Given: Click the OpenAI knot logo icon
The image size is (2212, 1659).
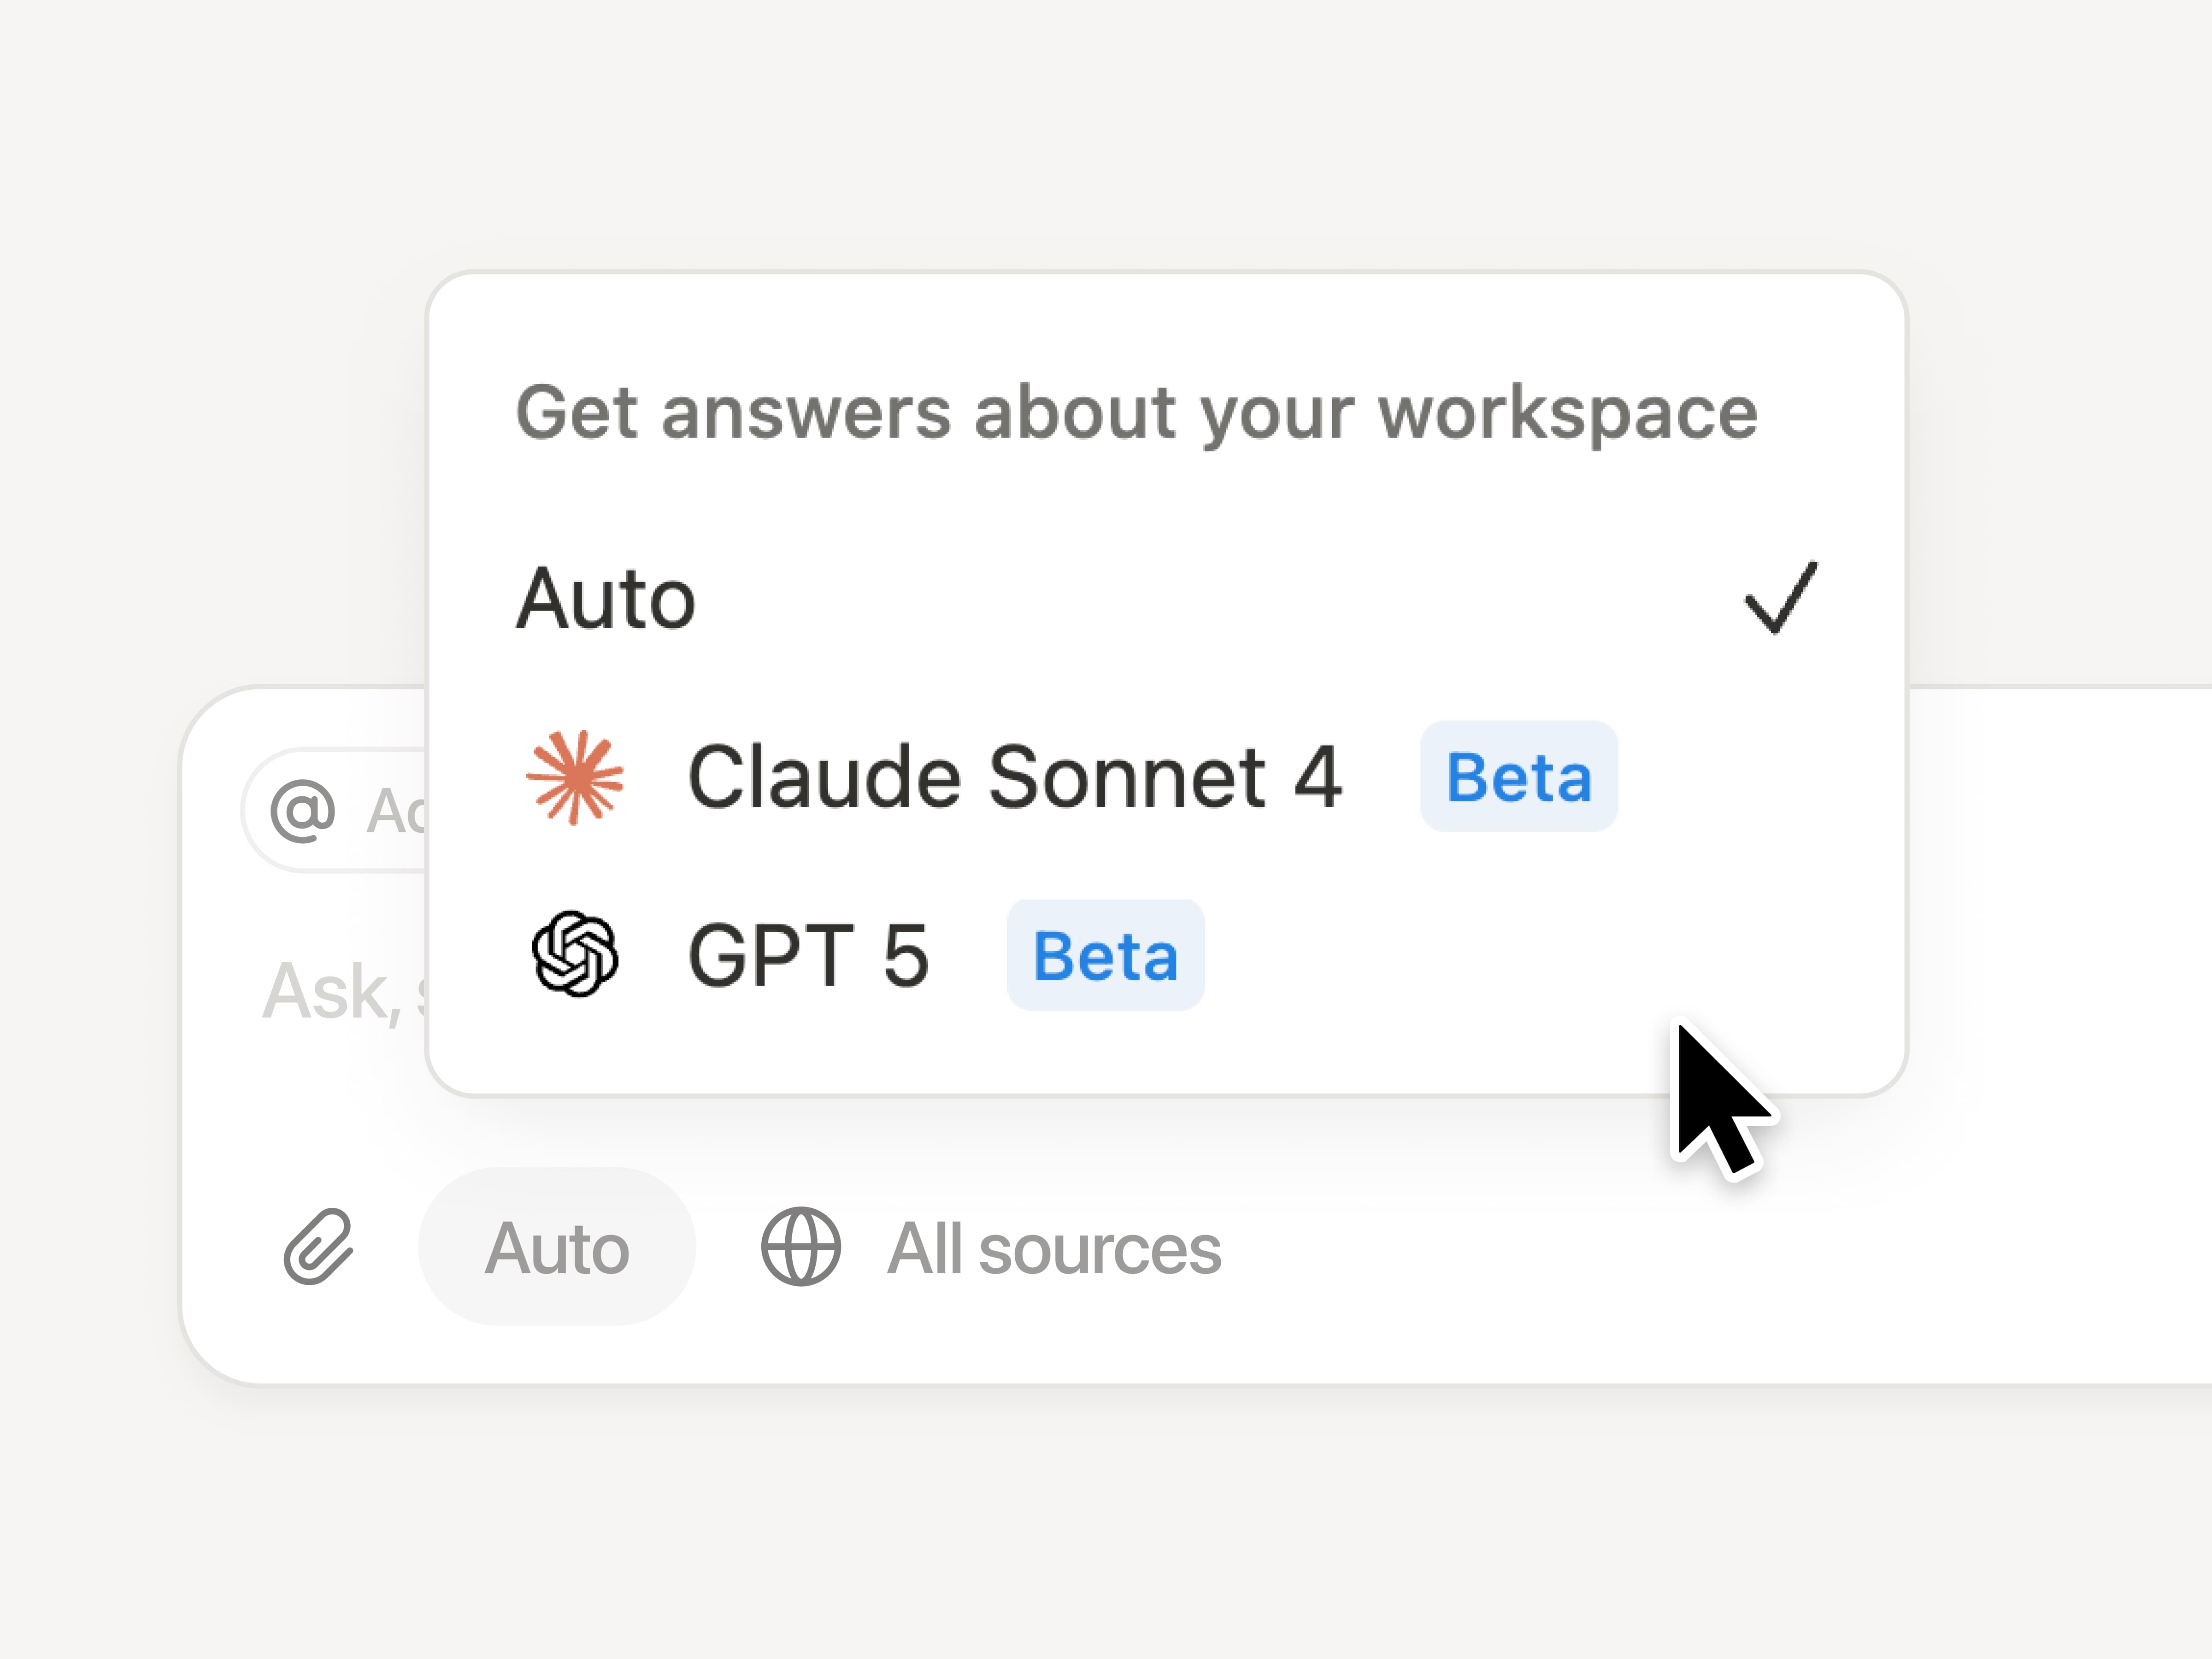Looking at the screenshot, I should coord(575,954).
